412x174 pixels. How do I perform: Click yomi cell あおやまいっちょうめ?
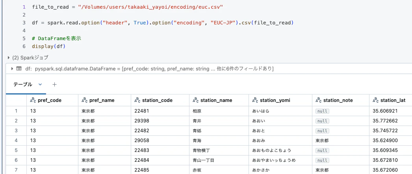click(x=280, y=160)
